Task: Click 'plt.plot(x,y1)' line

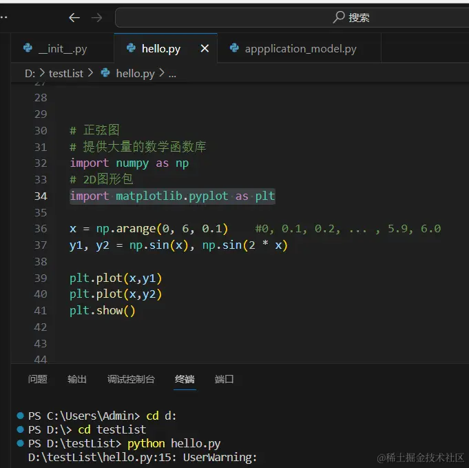Action: click(116, 278)
